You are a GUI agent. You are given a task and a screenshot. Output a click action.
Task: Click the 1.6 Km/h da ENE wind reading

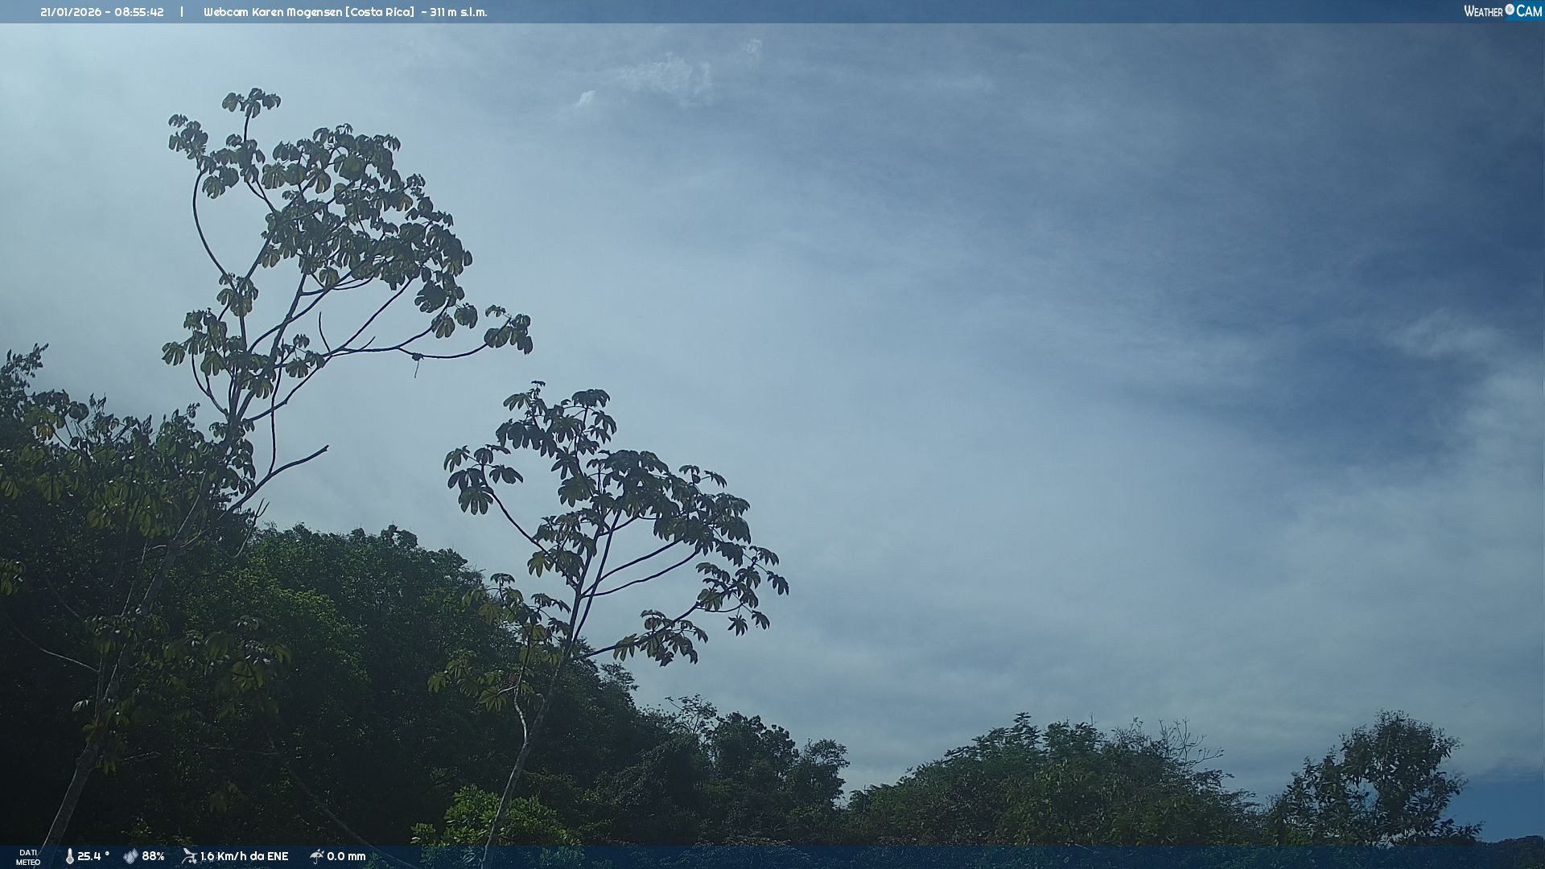click(x=244, y=856)
